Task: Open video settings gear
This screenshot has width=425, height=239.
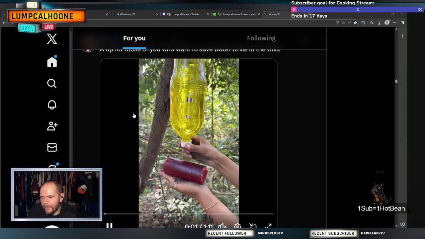Action: [x=237, y=226]
